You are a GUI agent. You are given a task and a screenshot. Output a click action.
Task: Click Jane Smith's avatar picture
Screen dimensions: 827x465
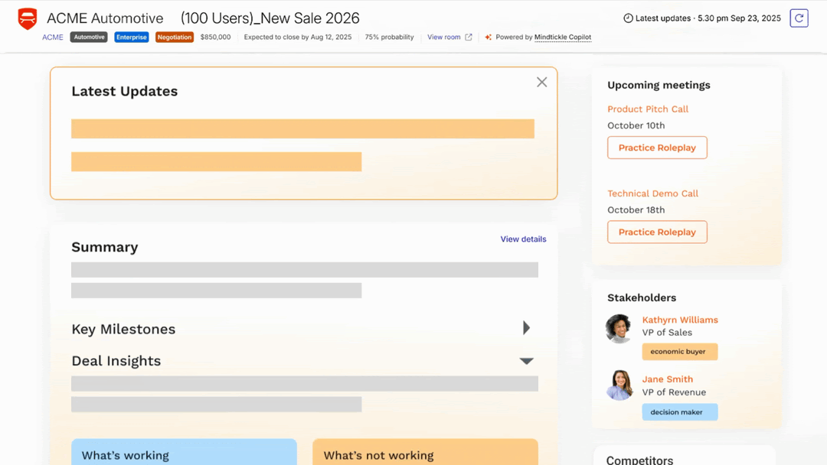point(619,385)
